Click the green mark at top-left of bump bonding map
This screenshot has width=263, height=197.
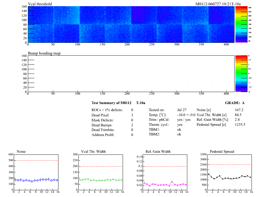[33, 64]
